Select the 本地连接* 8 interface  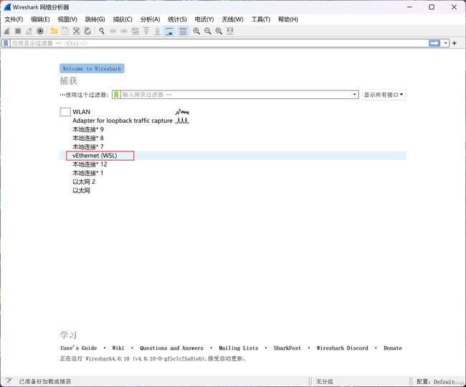click(233, 138)
